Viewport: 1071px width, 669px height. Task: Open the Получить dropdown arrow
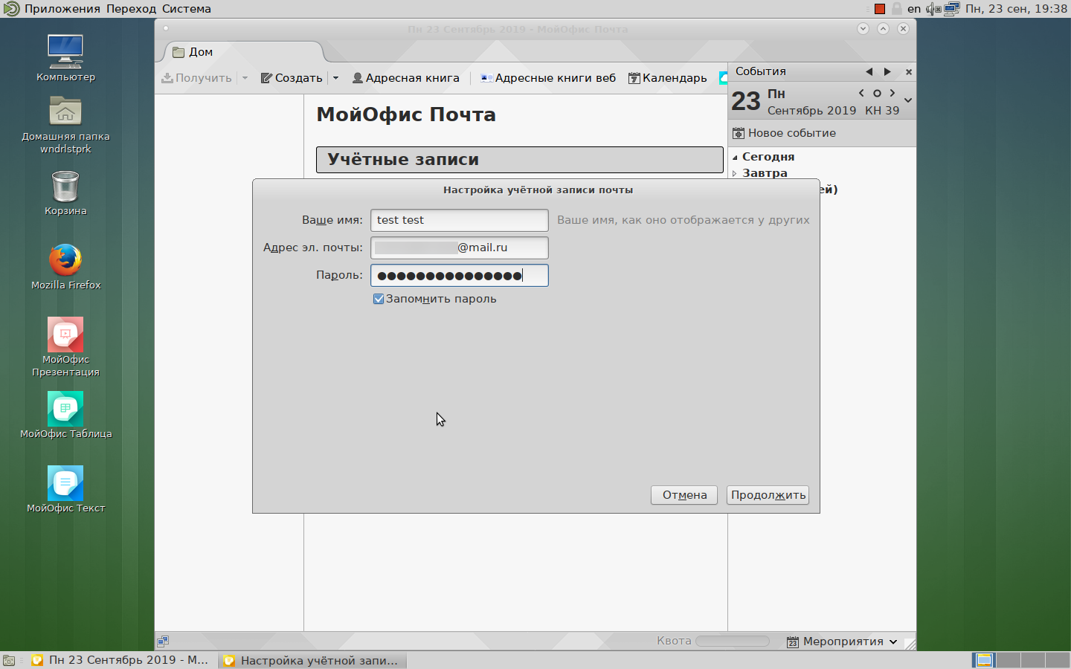pyautogui.click(x=245, y=78)
